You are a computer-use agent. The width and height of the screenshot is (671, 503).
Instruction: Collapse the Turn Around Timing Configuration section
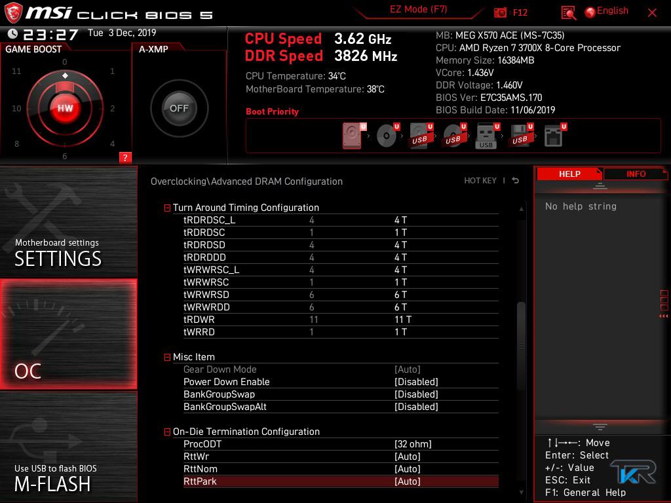click(167, 208)
